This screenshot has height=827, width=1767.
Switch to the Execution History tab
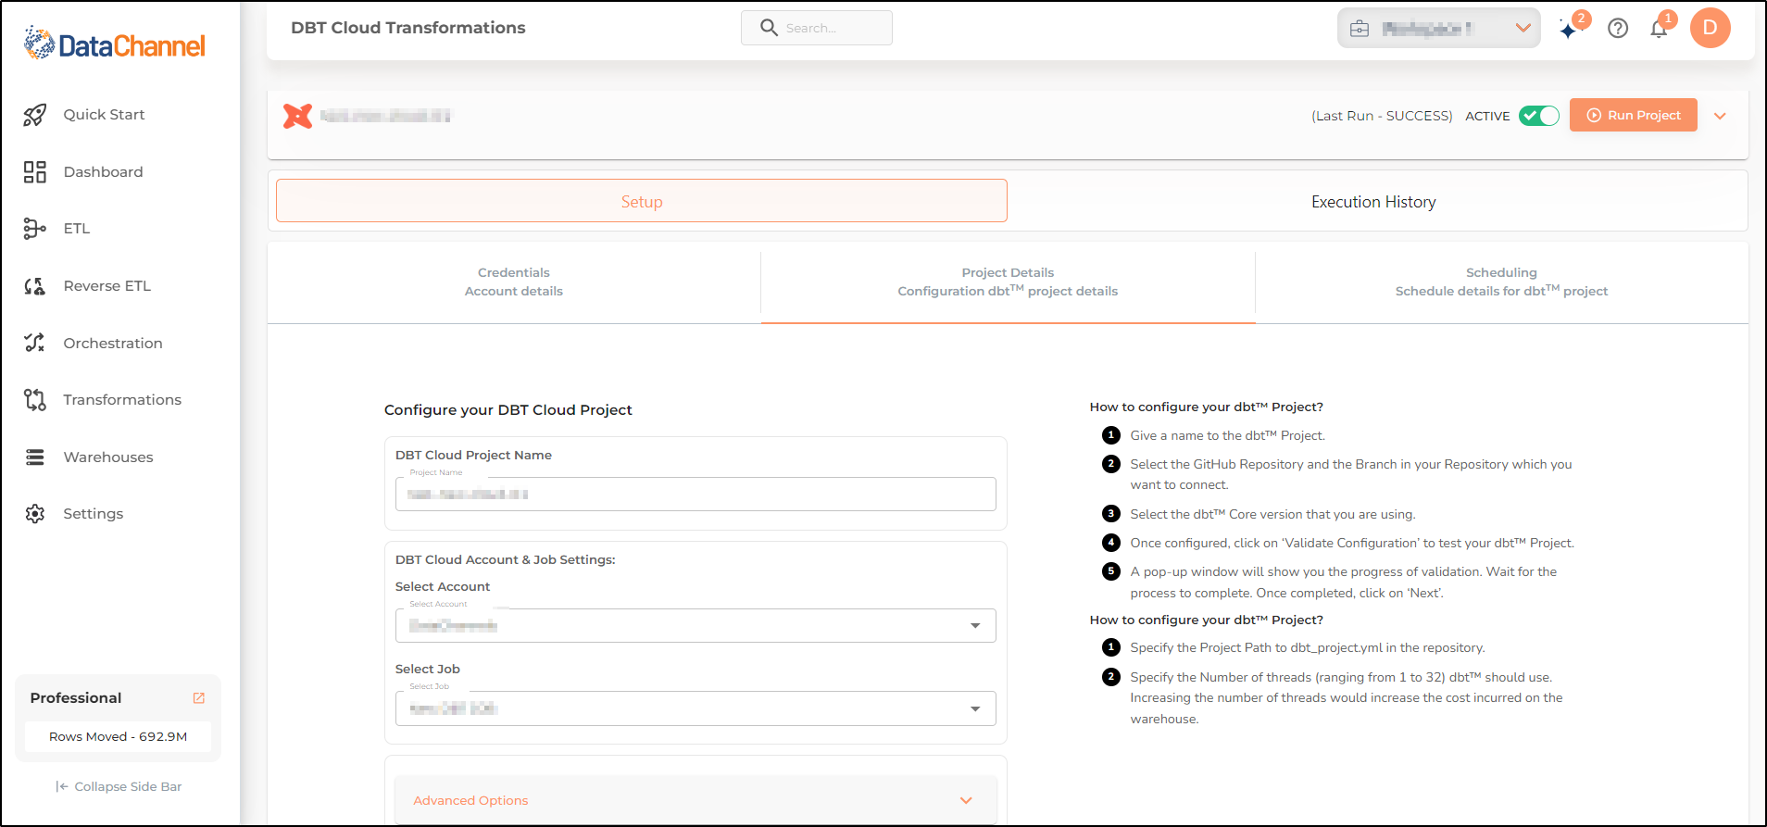coord(1373,202)
